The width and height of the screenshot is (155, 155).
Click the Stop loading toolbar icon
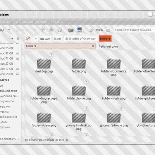[x=51, y=30]
